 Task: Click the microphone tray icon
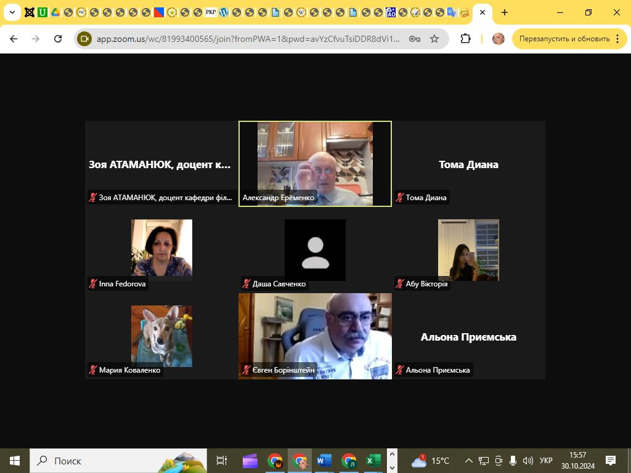pos(513,461)
